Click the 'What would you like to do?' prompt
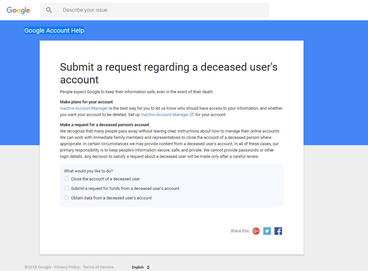 [x=89, y=171]
